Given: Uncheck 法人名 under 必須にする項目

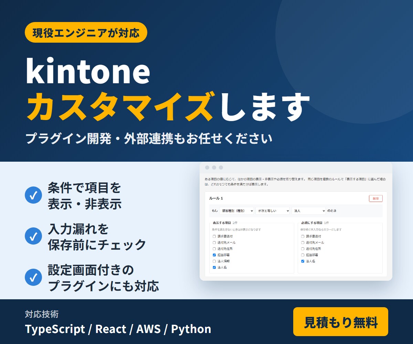Looking at the screenshot, I should 303,261.
